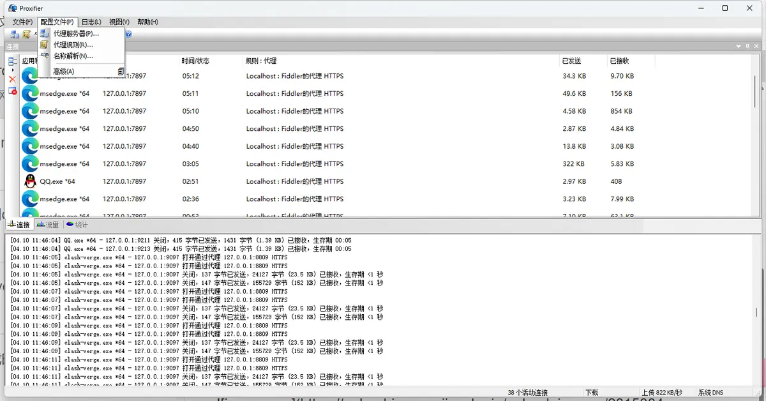Open the connections panel dropdown arrow
Viewport: 766px width, 401px height.
point(739,47)
